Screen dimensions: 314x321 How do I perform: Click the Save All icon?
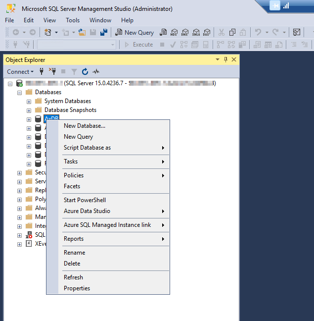pos(103,32)
